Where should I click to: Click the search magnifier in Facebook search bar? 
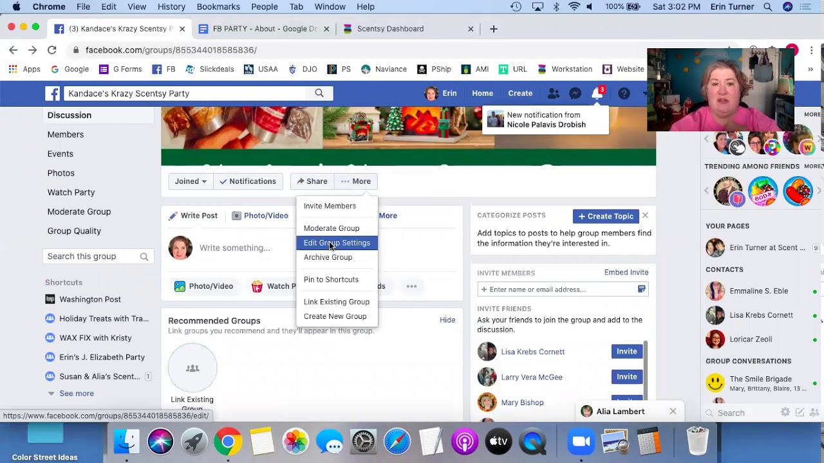(x=319, y=93)
